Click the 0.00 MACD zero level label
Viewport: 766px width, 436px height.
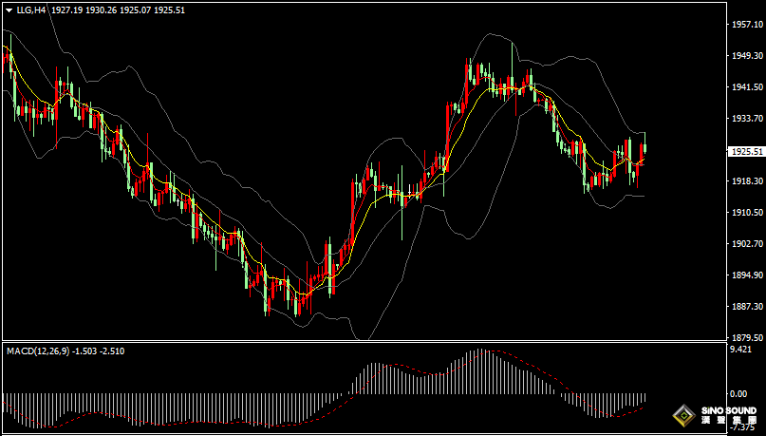click(x=738, y=393)
